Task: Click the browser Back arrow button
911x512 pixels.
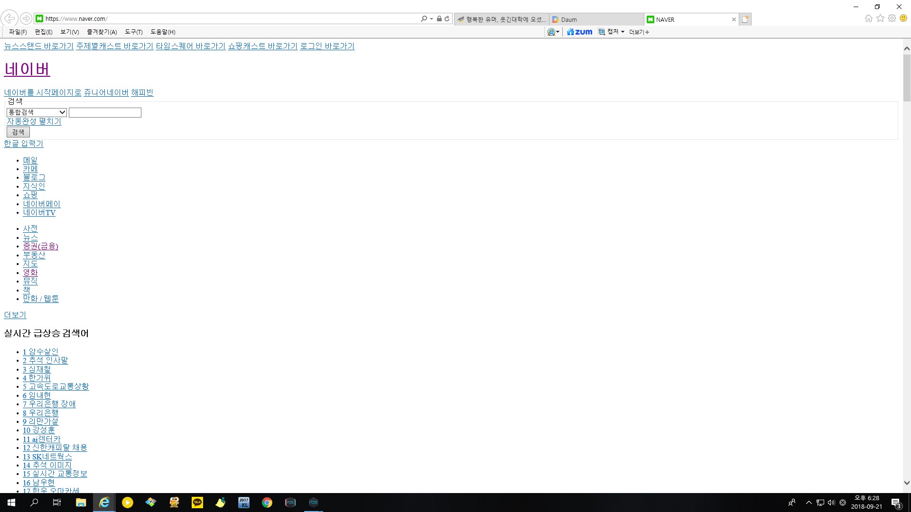Action: [9, 18]
